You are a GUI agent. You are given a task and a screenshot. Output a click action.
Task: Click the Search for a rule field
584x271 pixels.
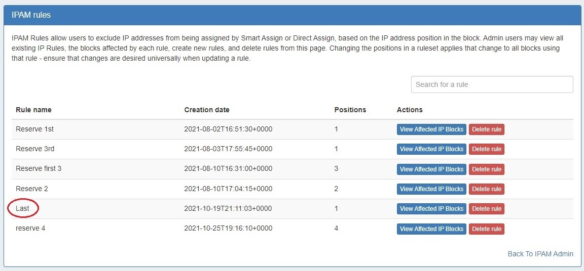492,84
